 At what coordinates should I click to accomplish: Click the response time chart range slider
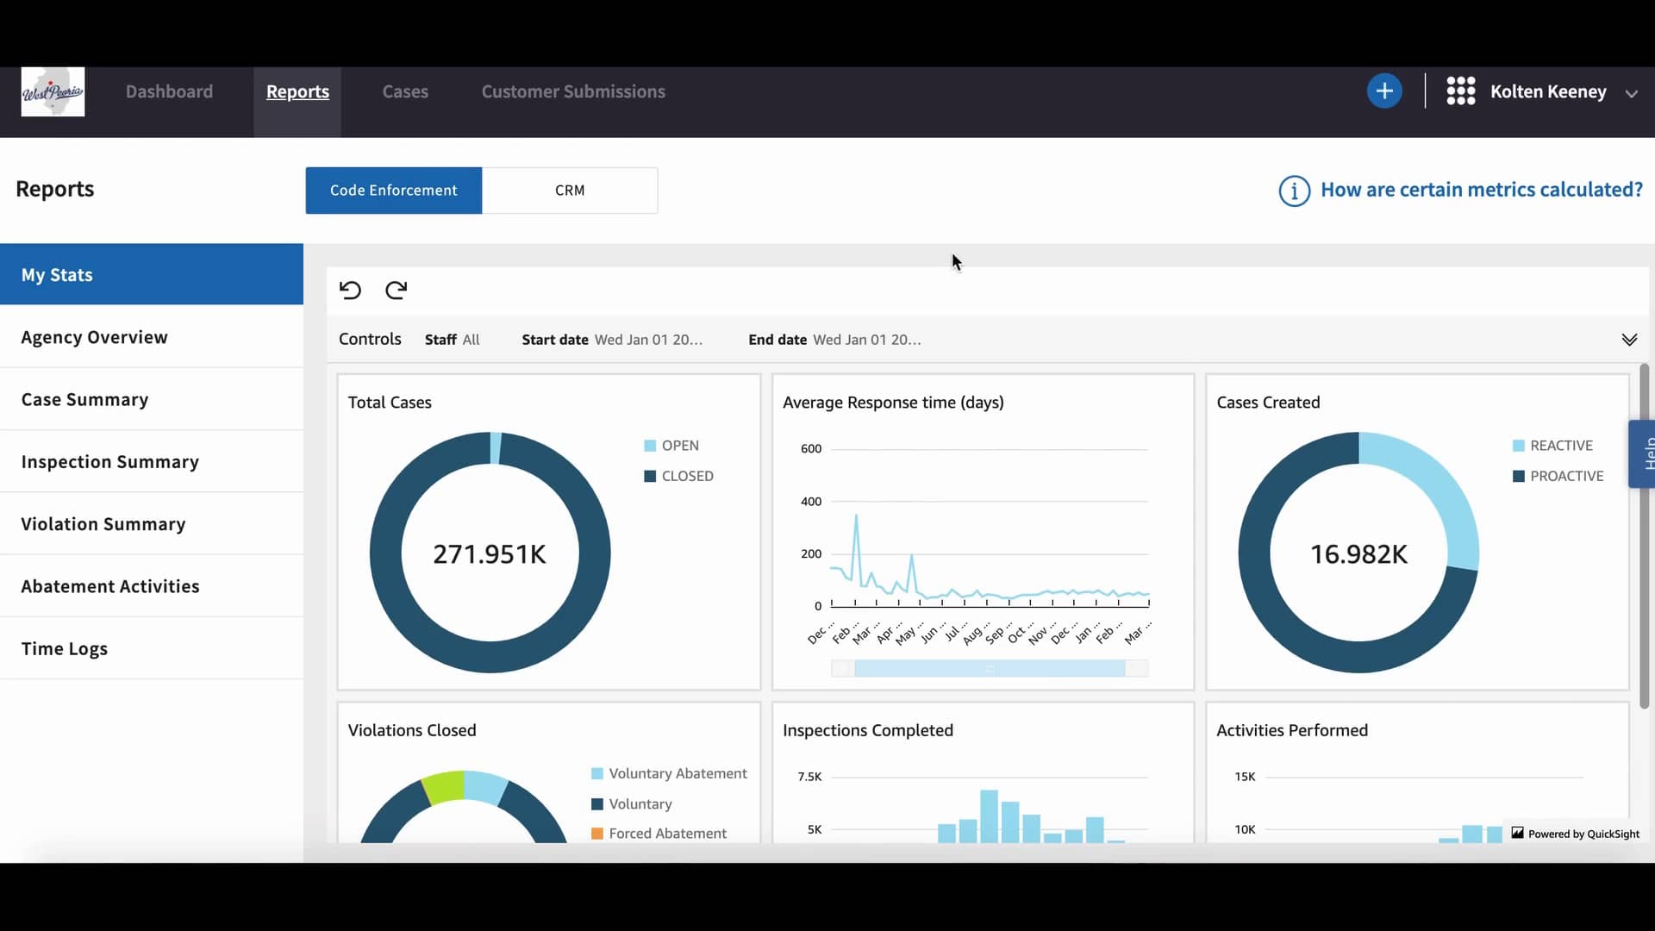(x=989, y=668)
